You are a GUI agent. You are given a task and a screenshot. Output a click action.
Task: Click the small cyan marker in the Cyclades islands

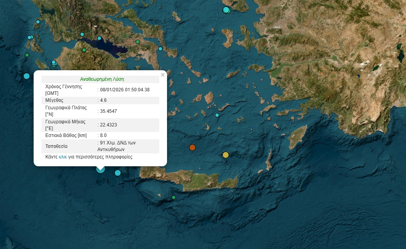[x=217, y=115]
